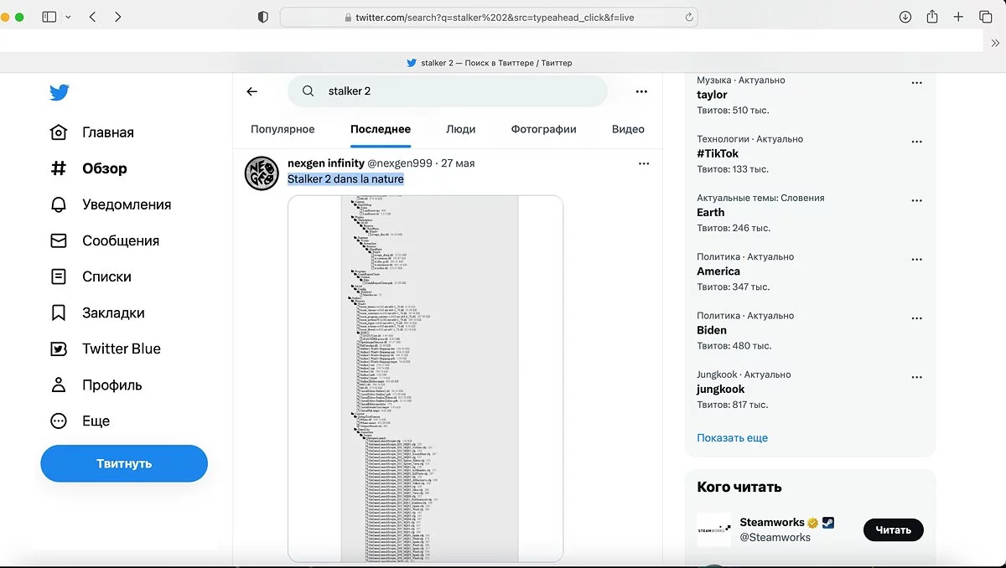Open the America trending topic
Screen dimensions: 1006x568
point(718,271)
